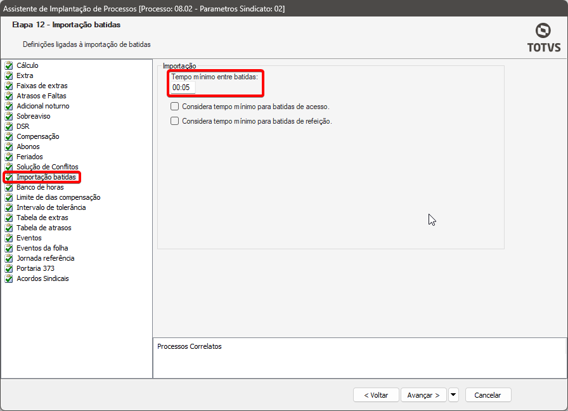Click the checkmark icon beside Compensação
The height and width of the screenshot is (411, 568).
(9, 136)
